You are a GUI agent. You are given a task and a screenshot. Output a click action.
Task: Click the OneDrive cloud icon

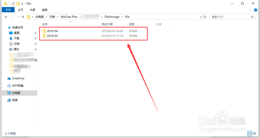click(x=9, y=78)
